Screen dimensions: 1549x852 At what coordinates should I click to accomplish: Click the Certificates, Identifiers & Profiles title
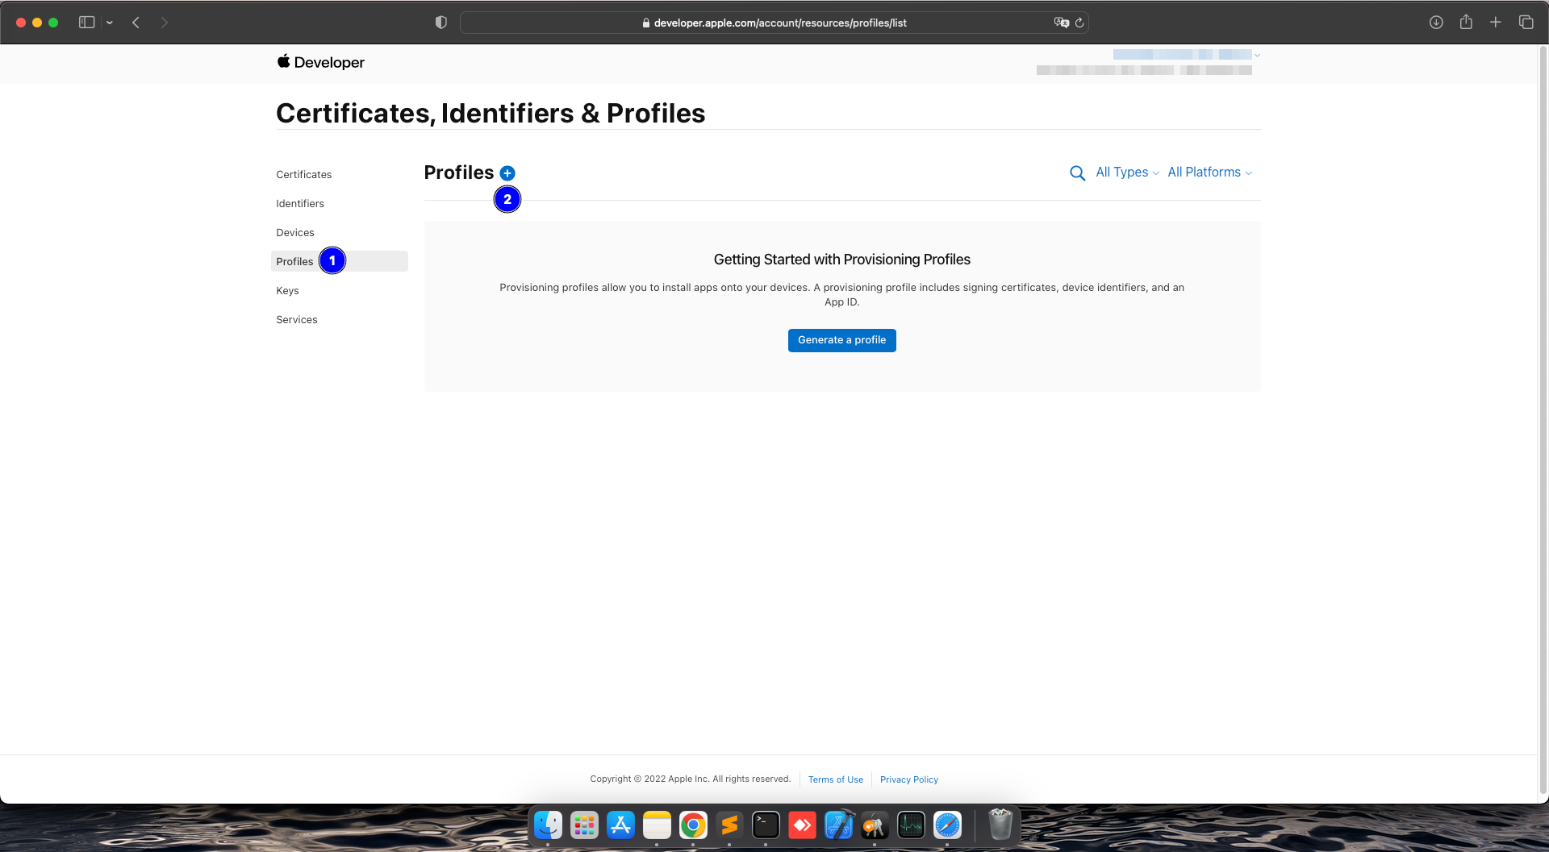point(491,114)
